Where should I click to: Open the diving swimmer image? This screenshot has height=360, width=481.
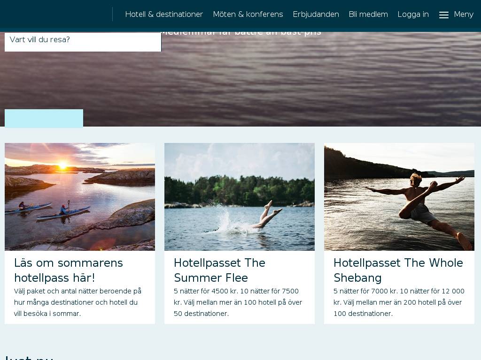click(x=240, y=197)
